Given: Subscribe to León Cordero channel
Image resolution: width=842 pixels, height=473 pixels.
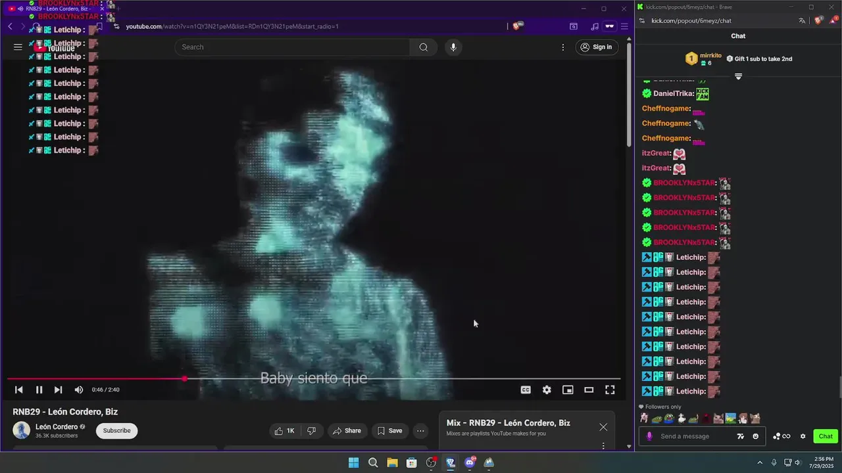Looking at the screenshot, I should pos(116,430).
